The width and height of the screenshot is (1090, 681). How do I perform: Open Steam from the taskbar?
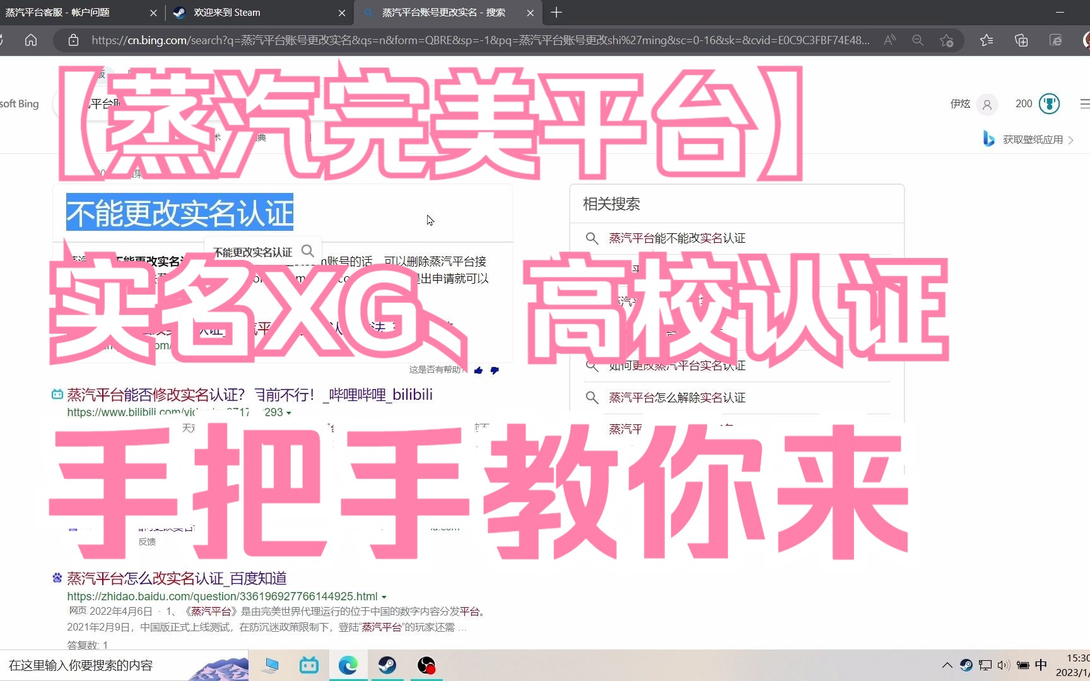[x=387, y=665]
